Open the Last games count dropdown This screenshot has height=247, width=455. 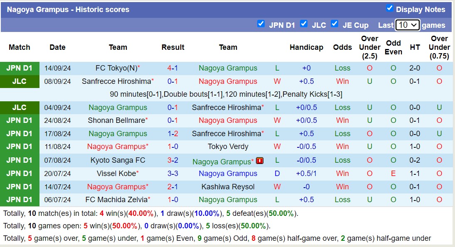click(407, 25)
